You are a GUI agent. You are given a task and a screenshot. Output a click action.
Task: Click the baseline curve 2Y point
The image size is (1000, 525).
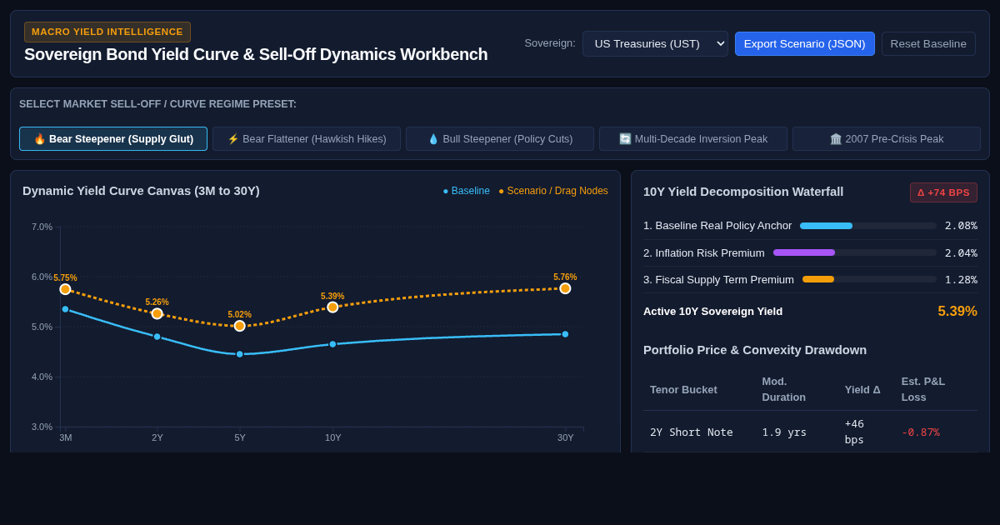pyautogui.click(x=157, y=337)
